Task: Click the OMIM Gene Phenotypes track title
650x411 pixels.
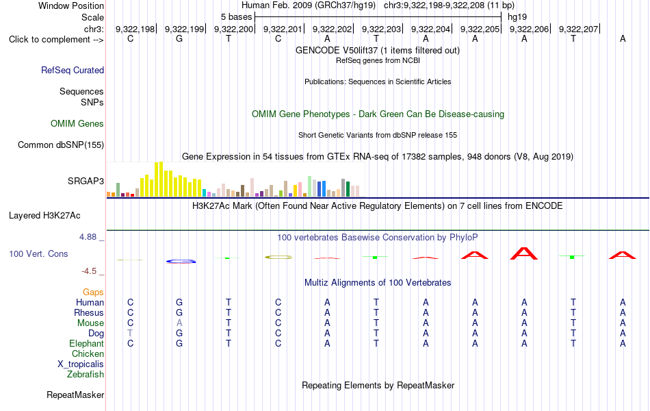Action: click(x=378, y=114)
